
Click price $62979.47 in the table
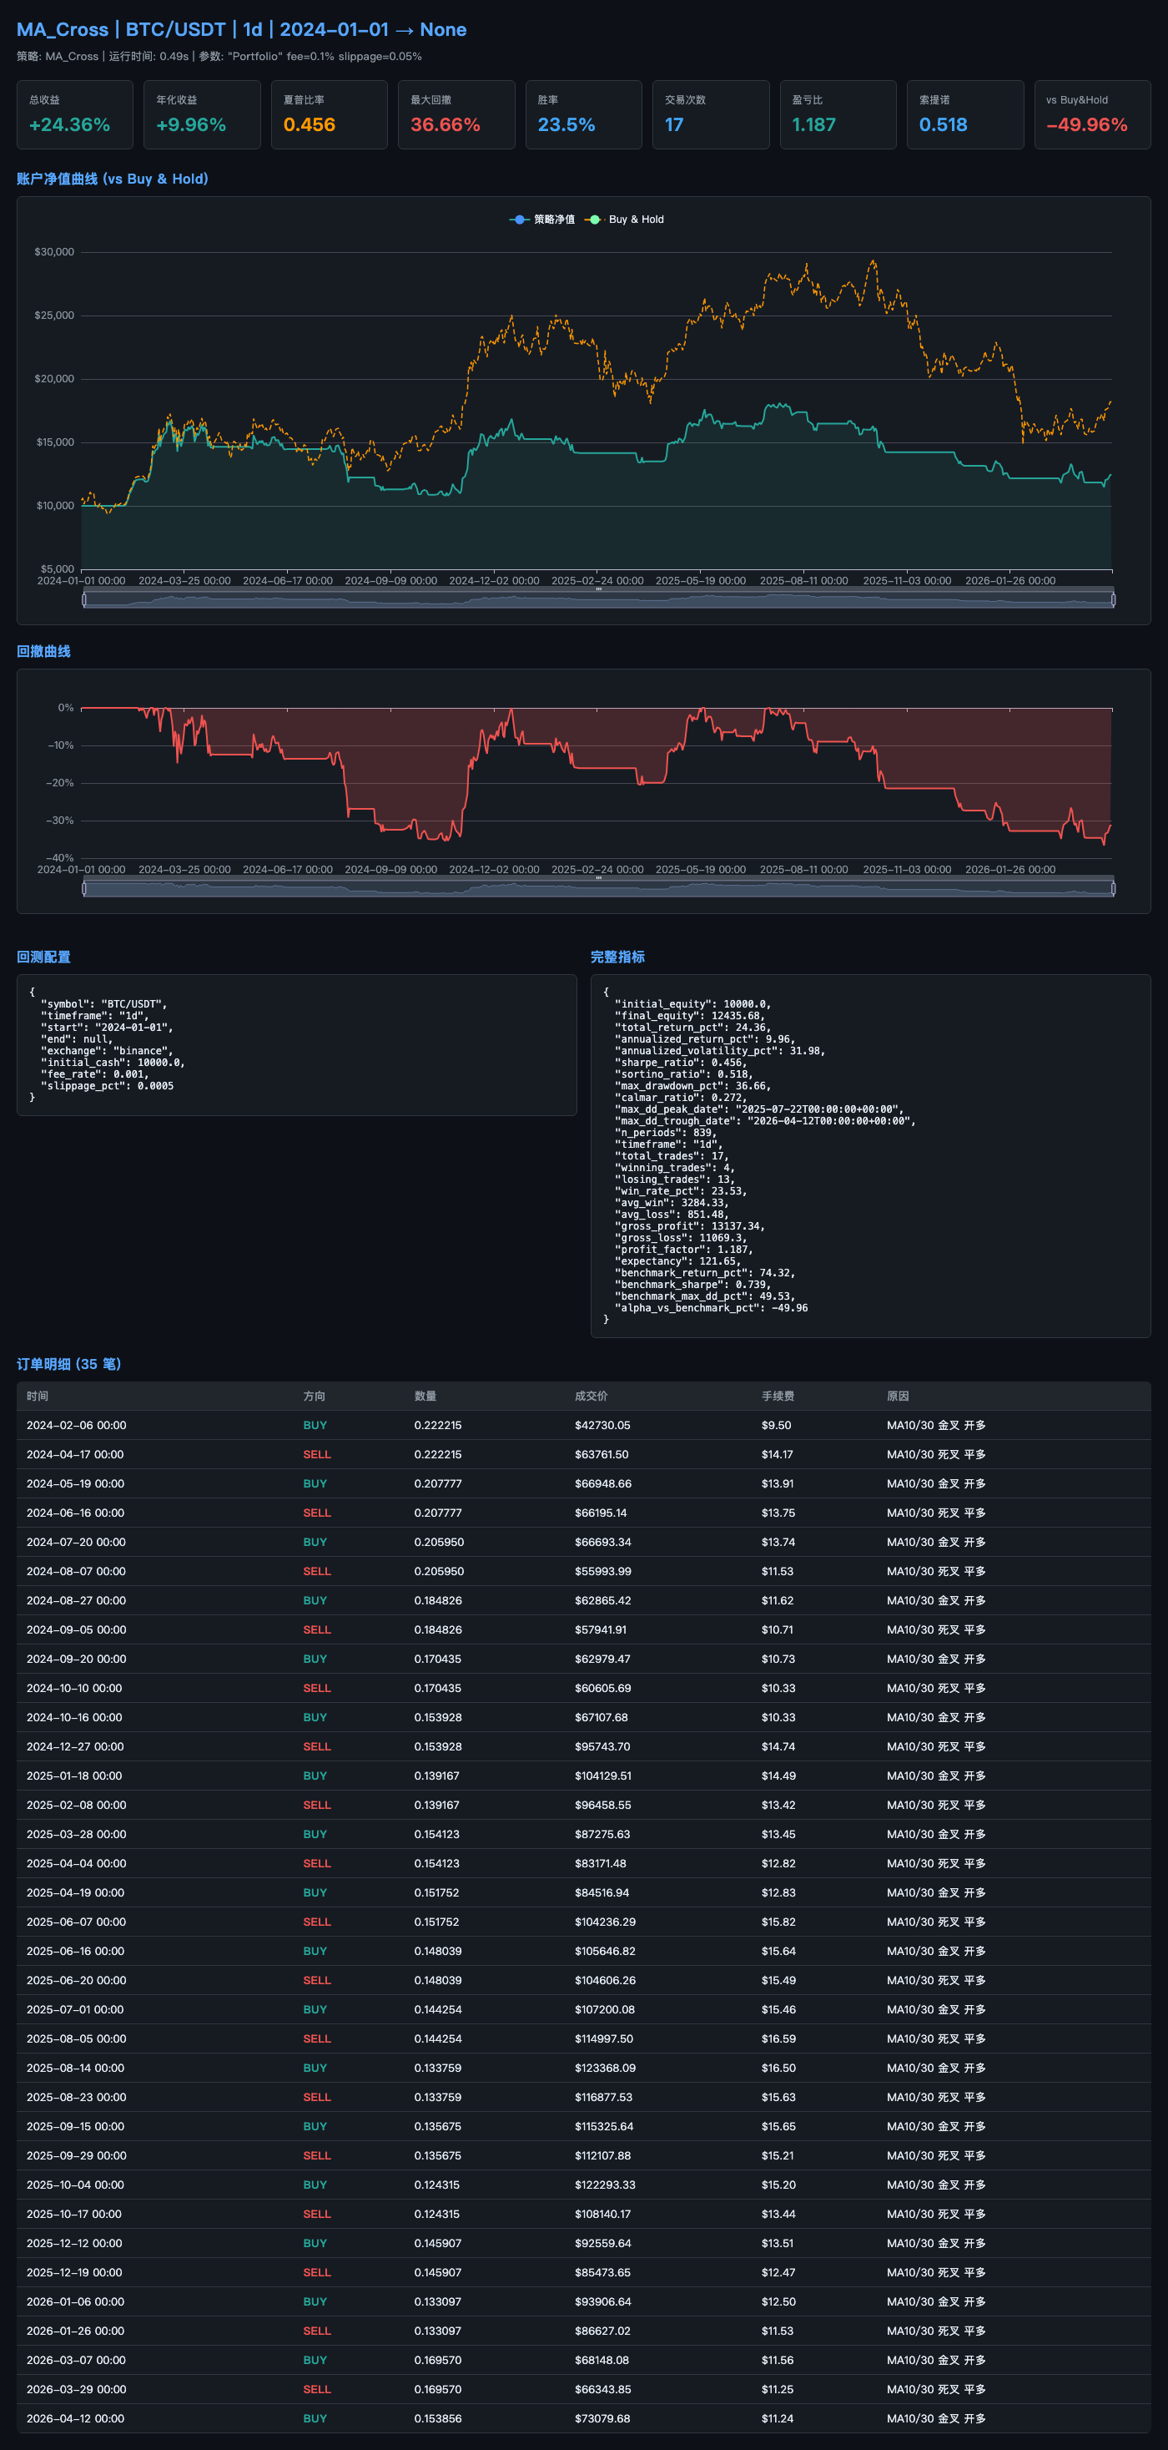point(602,1659)
